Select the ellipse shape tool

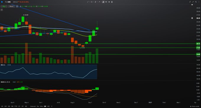coord(92,2)
